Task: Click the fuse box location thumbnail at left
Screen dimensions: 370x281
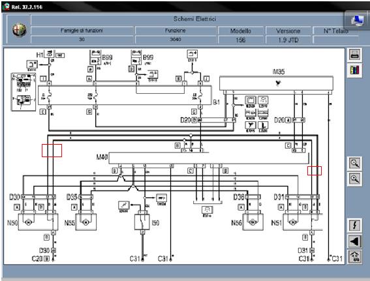Action: click(x=23, y=92)
